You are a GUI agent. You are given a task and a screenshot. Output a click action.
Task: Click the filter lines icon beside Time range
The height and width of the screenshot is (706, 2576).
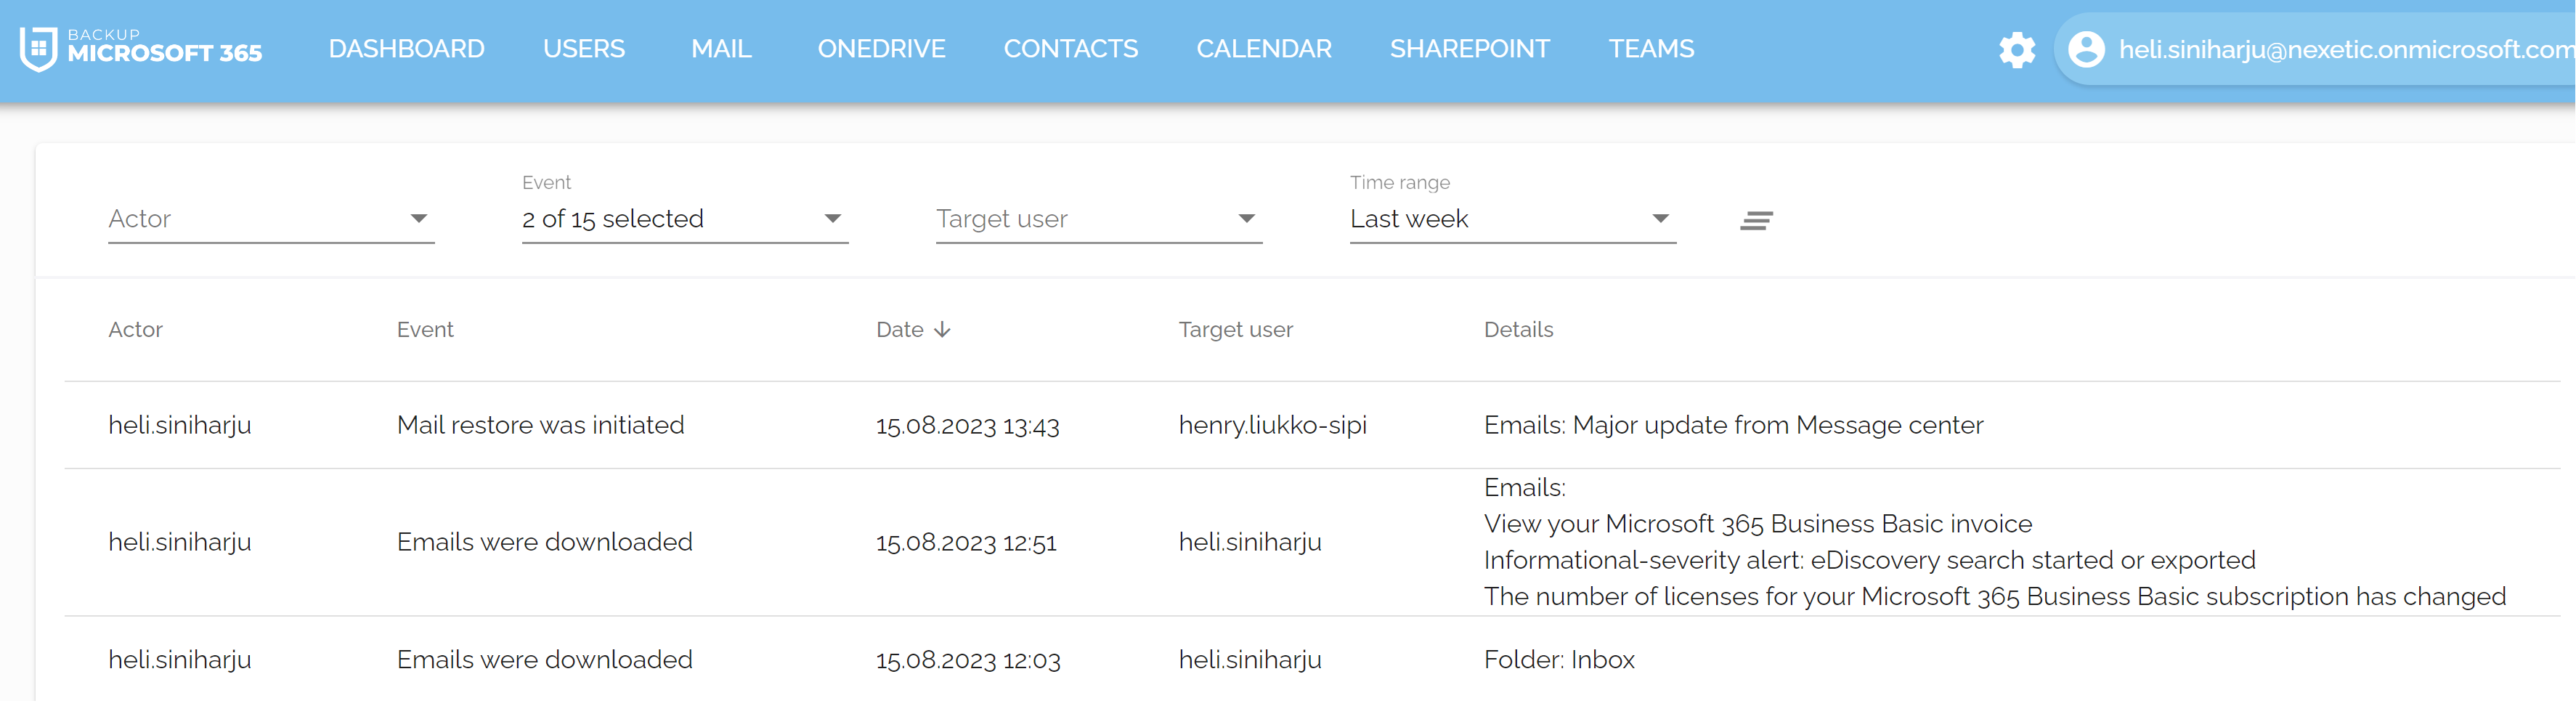(x=1756, y=220)
